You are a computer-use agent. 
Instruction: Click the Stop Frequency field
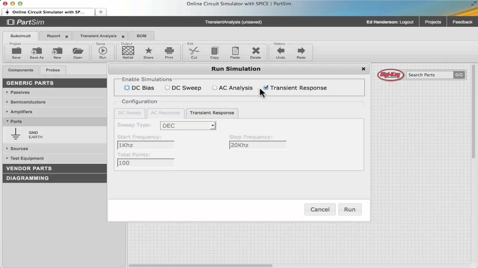coord(258,145)
